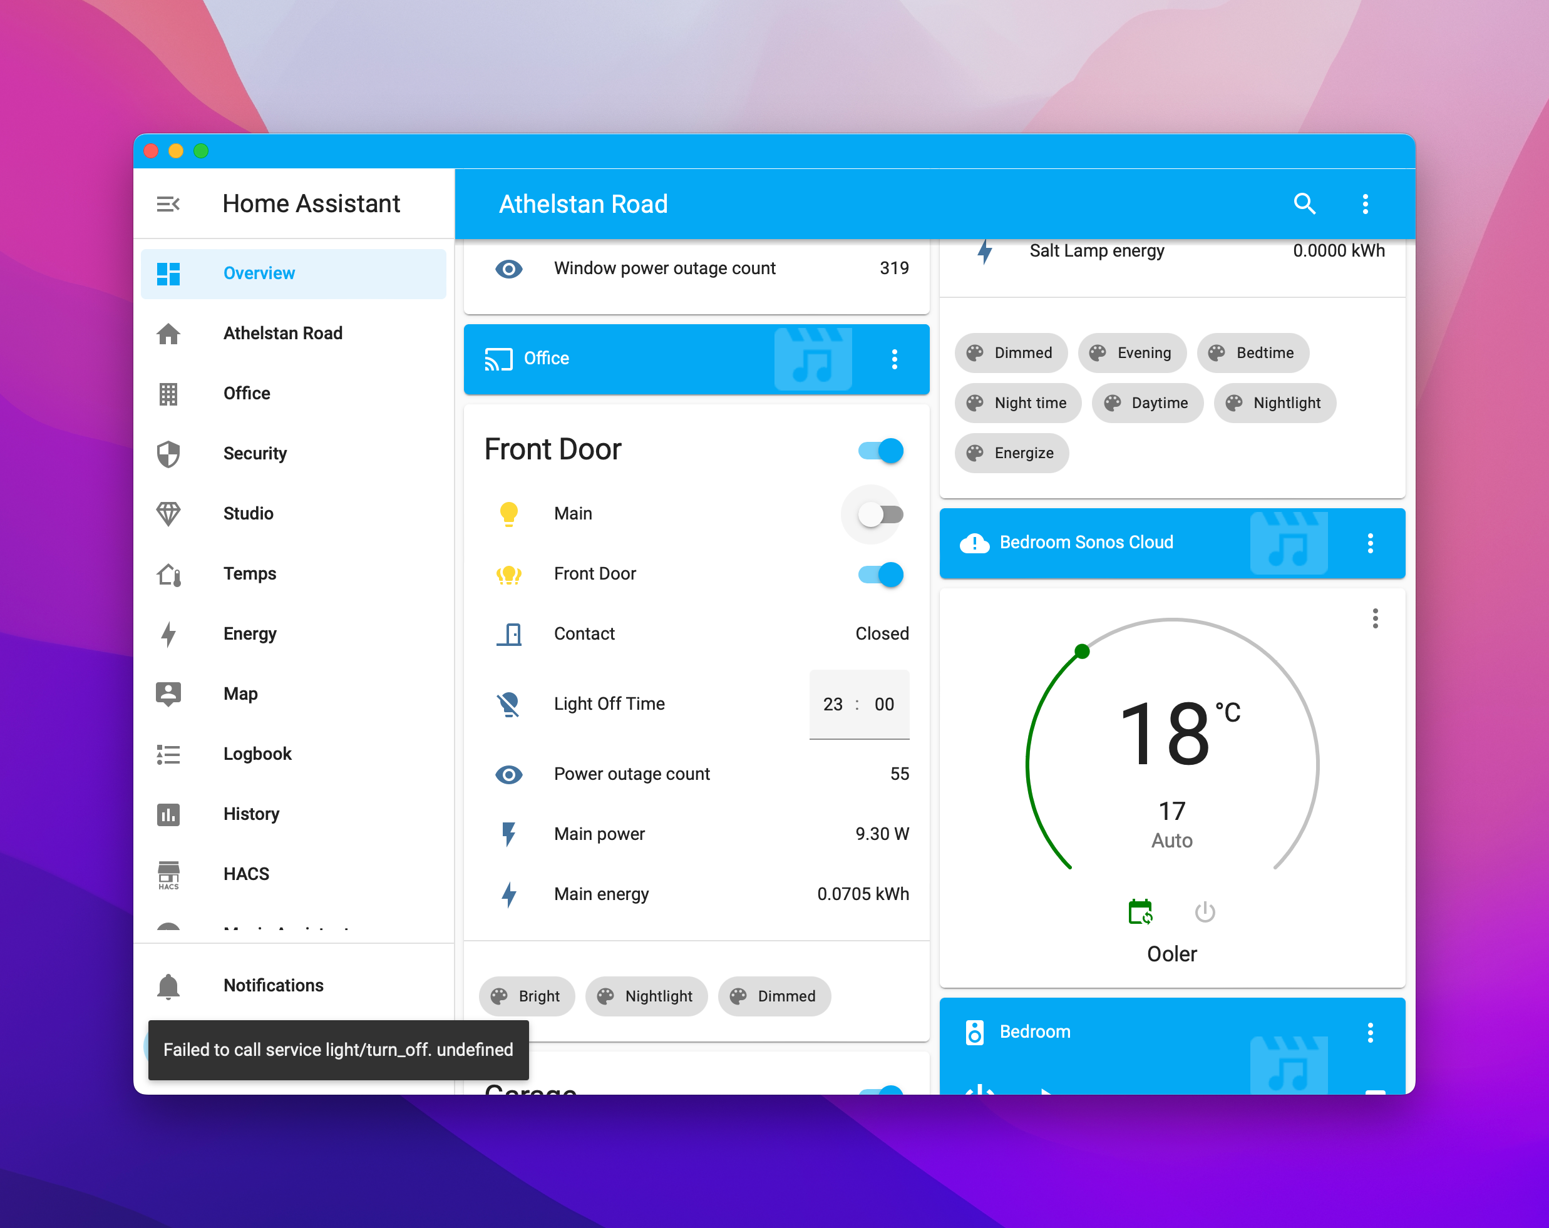Turn on the Main light switch
Viewport: 1549px width, 1228px height.
[881, 514]
